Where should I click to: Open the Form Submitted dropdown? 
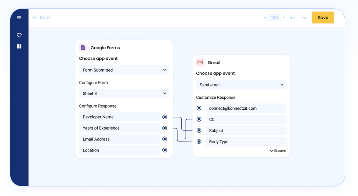124,70
